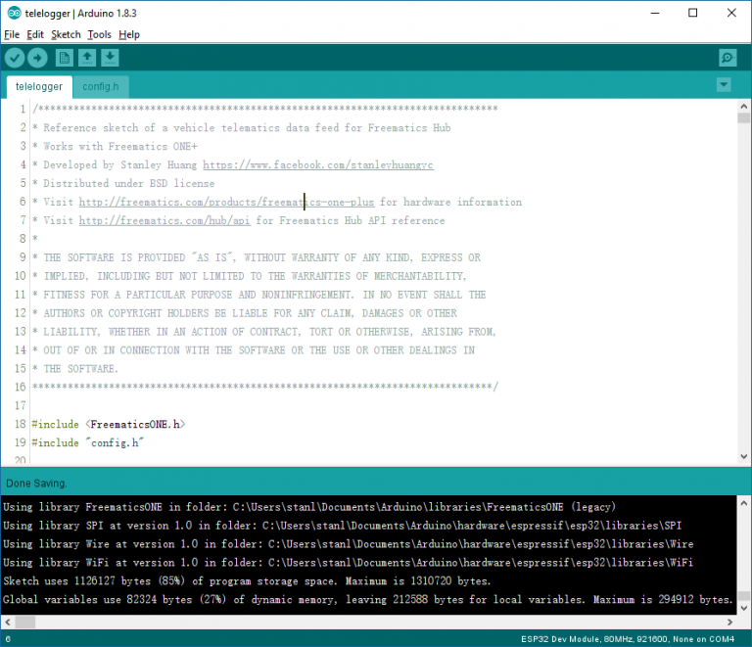This screenshot has height=647, width=752.
Task: Open the Sketch menu
Action: click(x=66, y=34)
